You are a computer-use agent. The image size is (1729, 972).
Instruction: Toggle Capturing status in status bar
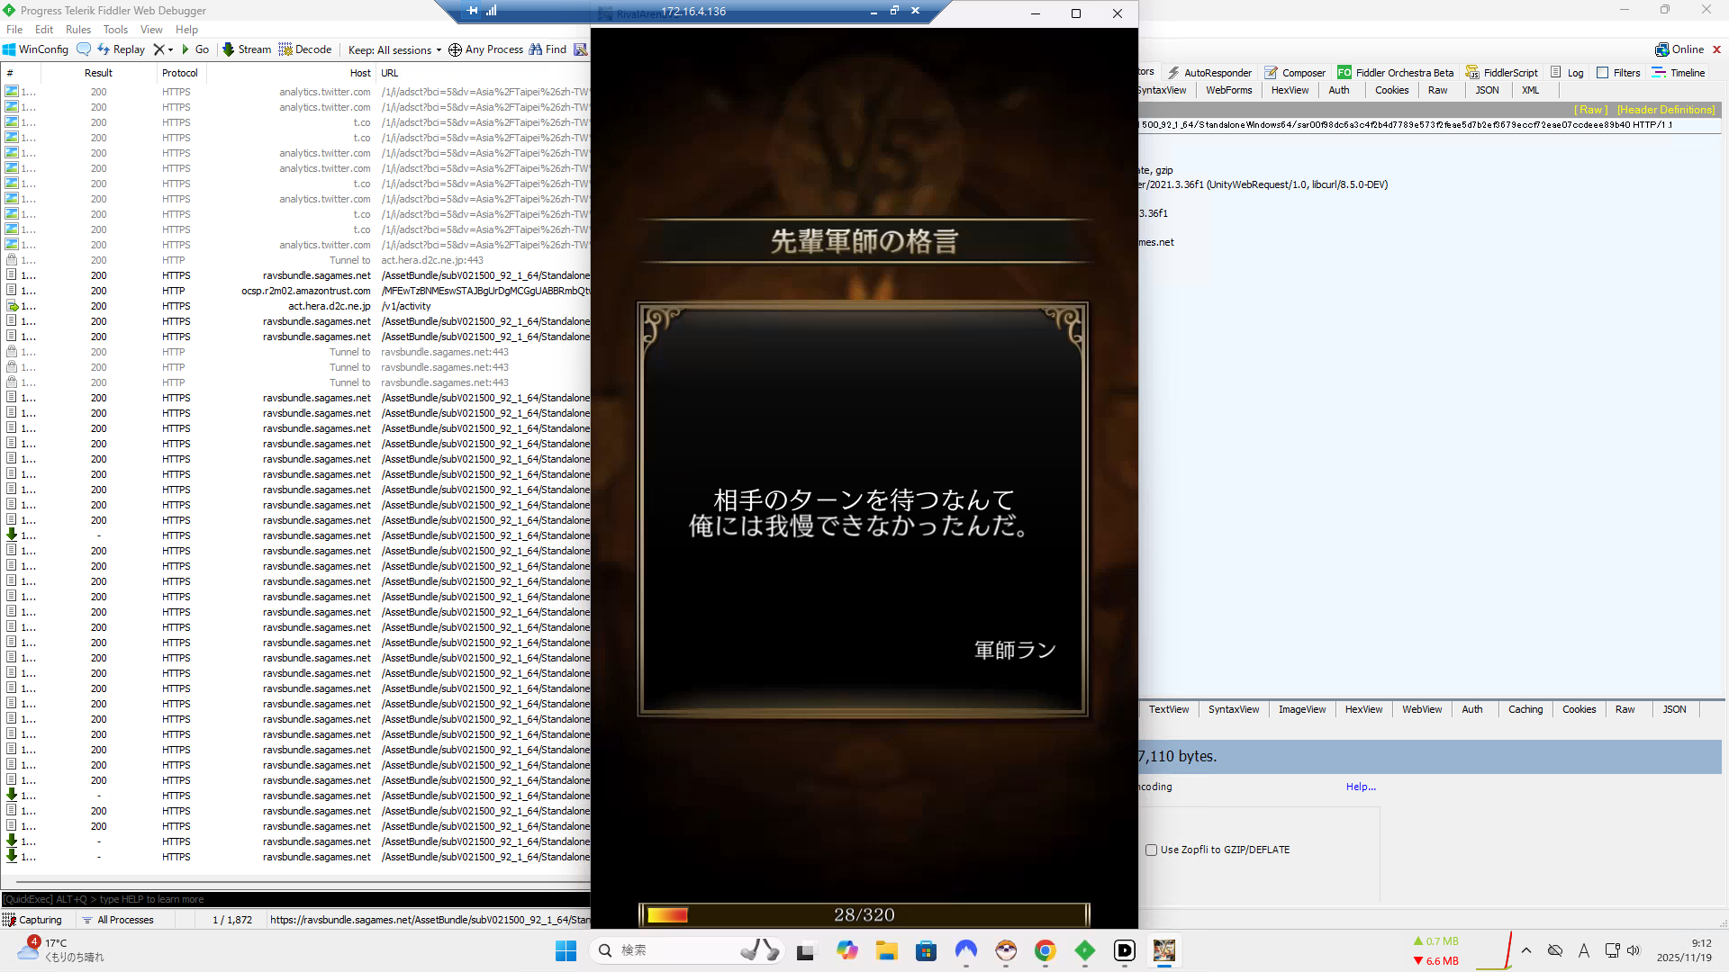pyautogui.click(x=32, y=920)
